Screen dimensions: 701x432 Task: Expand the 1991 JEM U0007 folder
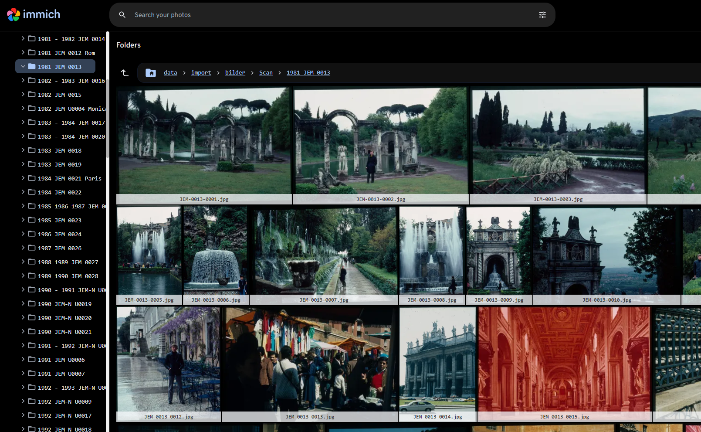coord(23,374)
